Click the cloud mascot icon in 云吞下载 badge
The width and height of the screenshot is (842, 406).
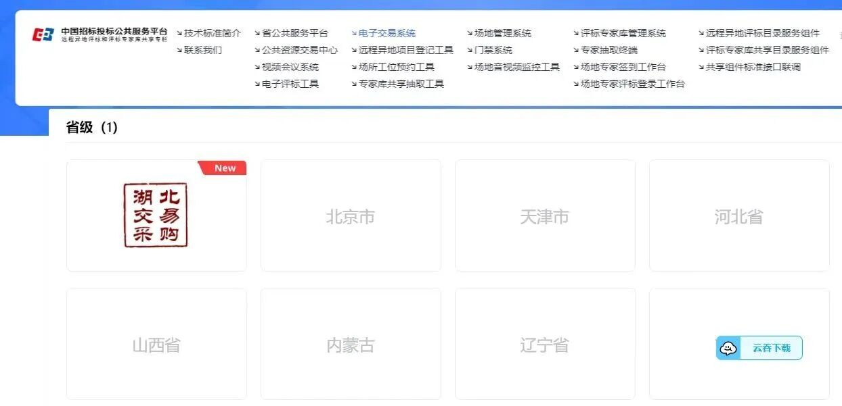coord(727,348)
